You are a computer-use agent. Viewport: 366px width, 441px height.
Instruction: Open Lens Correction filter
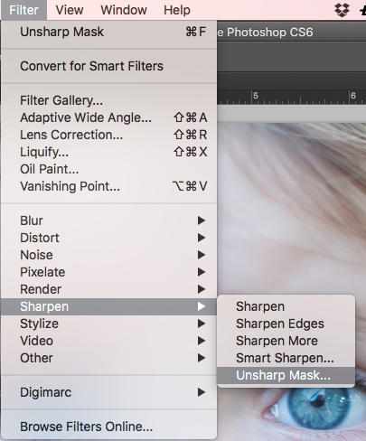[x=108, y=135]
